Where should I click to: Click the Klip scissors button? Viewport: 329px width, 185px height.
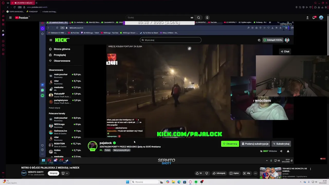246,173
